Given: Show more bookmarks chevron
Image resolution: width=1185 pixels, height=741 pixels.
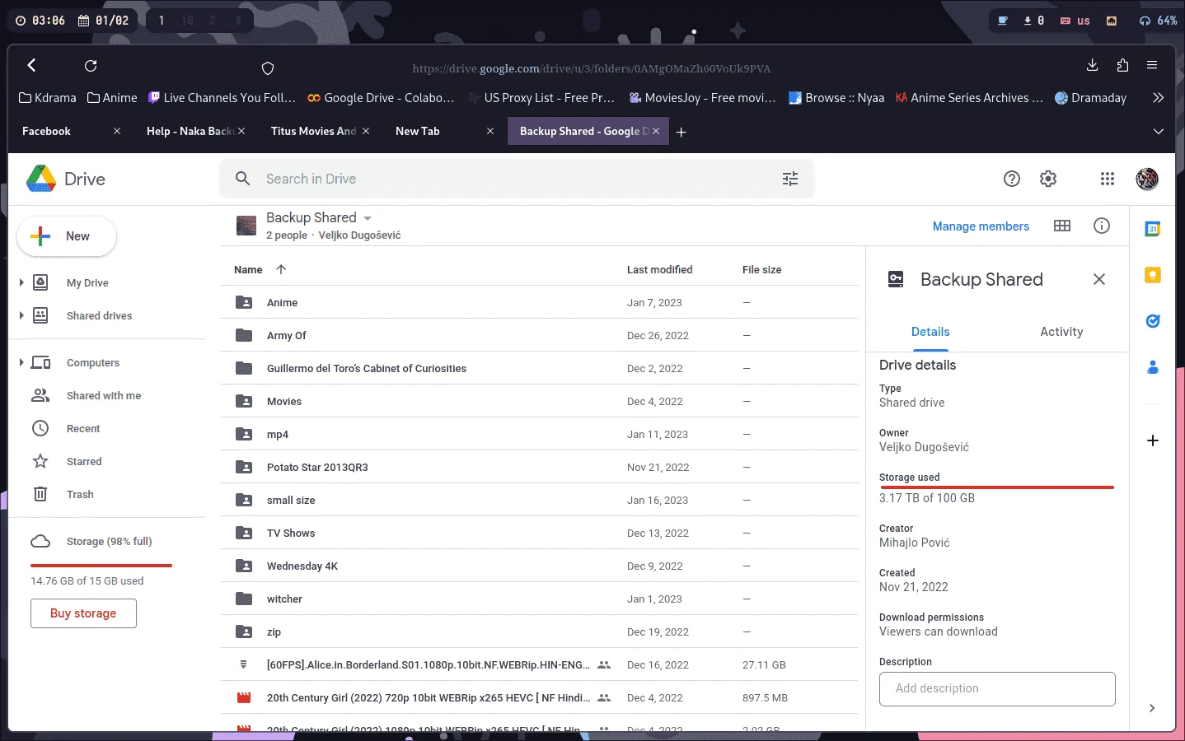Looking at the screenshot, I should tap(1158, 98).
